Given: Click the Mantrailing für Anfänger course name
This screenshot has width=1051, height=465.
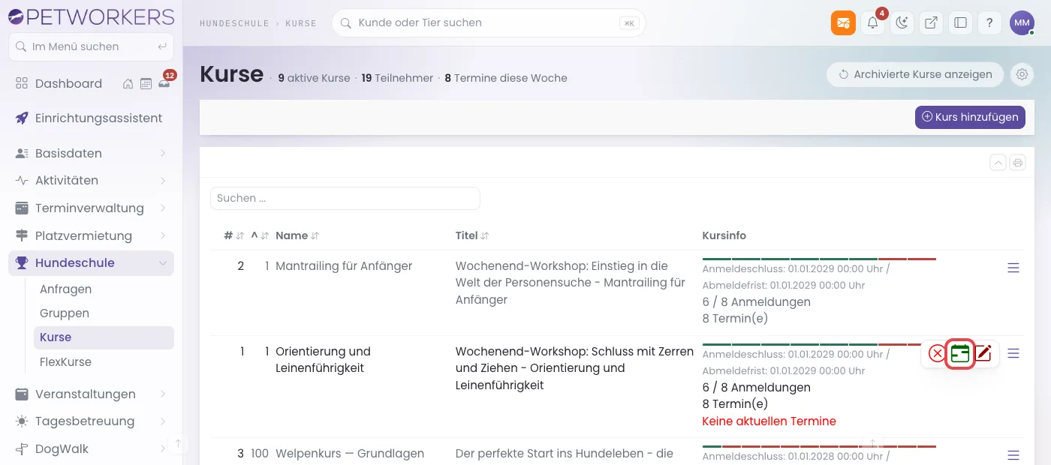Looking at the screenshot, I should pos(344,265).
